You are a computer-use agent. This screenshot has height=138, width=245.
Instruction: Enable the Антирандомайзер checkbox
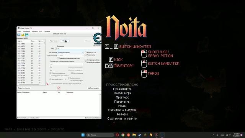click(86, 60)
